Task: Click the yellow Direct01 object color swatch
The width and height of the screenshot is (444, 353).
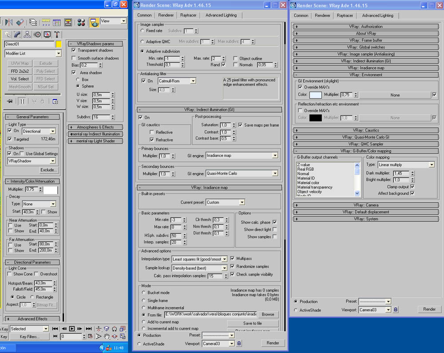Action: 58,44
